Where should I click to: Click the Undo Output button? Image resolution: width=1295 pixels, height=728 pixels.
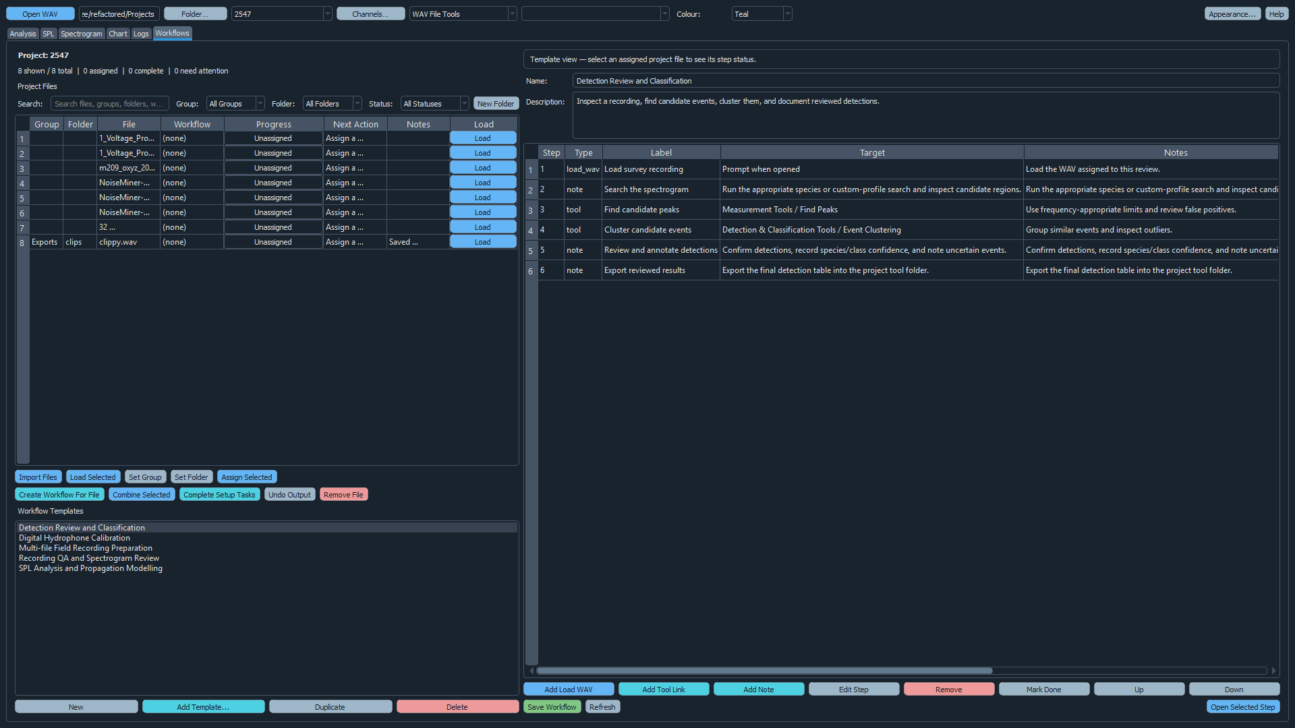[289, 495]
